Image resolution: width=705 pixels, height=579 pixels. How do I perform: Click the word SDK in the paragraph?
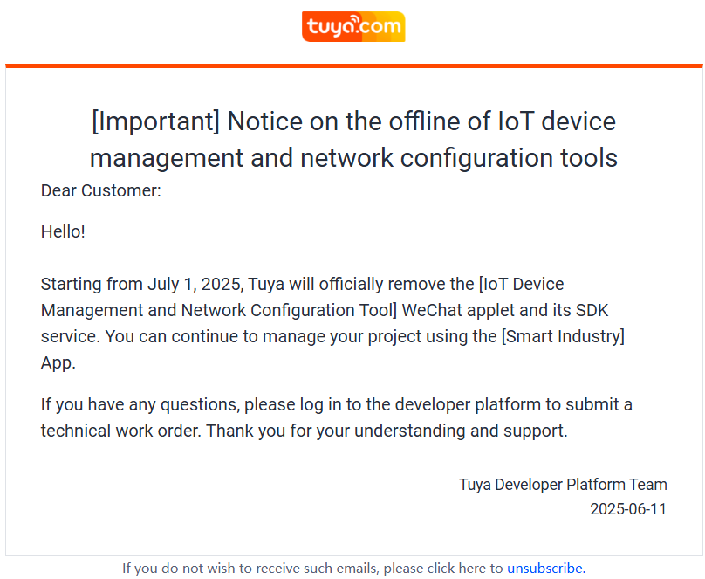[x=592, y=310]
